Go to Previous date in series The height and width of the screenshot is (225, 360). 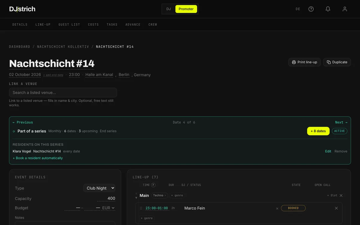[x=23, y=122]
